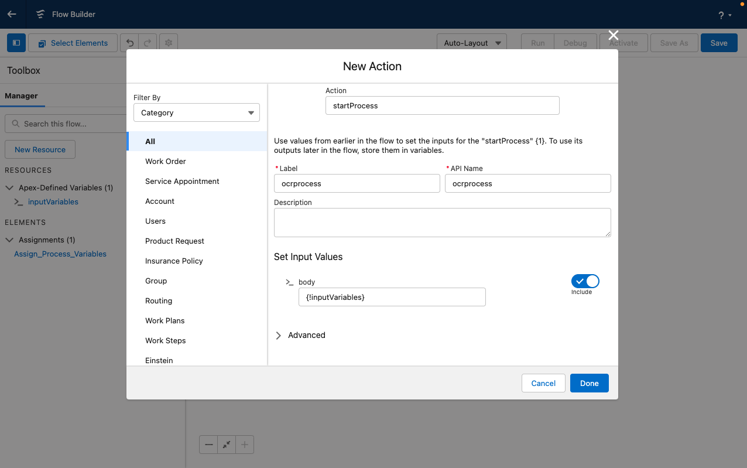This screenshot has width=747, height=468.
Task: Select the Einstein category
Action: coord(197,359)
